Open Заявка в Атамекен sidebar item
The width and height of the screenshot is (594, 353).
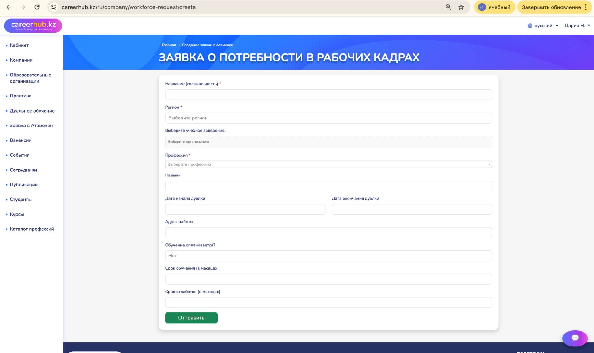pyautogui.click(x=31, y=126)
